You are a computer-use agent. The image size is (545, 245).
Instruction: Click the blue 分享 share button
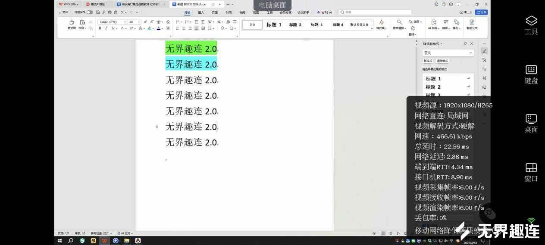point(482,12)
